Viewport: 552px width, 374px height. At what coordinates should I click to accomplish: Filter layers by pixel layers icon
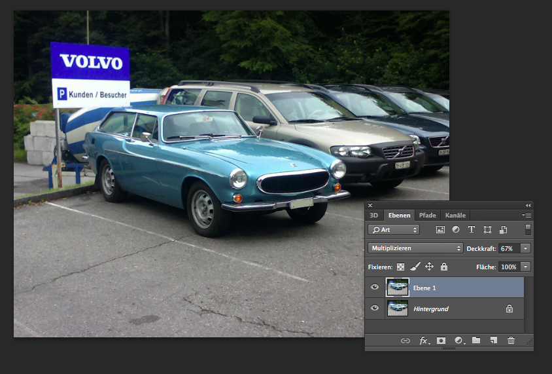(x=440, y=229)
